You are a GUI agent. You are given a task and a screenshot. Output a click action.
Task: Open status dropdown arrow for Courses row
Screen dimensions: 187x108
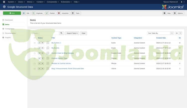[x=43, y=58]
